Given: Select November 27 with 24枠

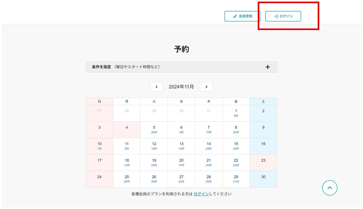Looking at the screenshot, I should [181, 179].
